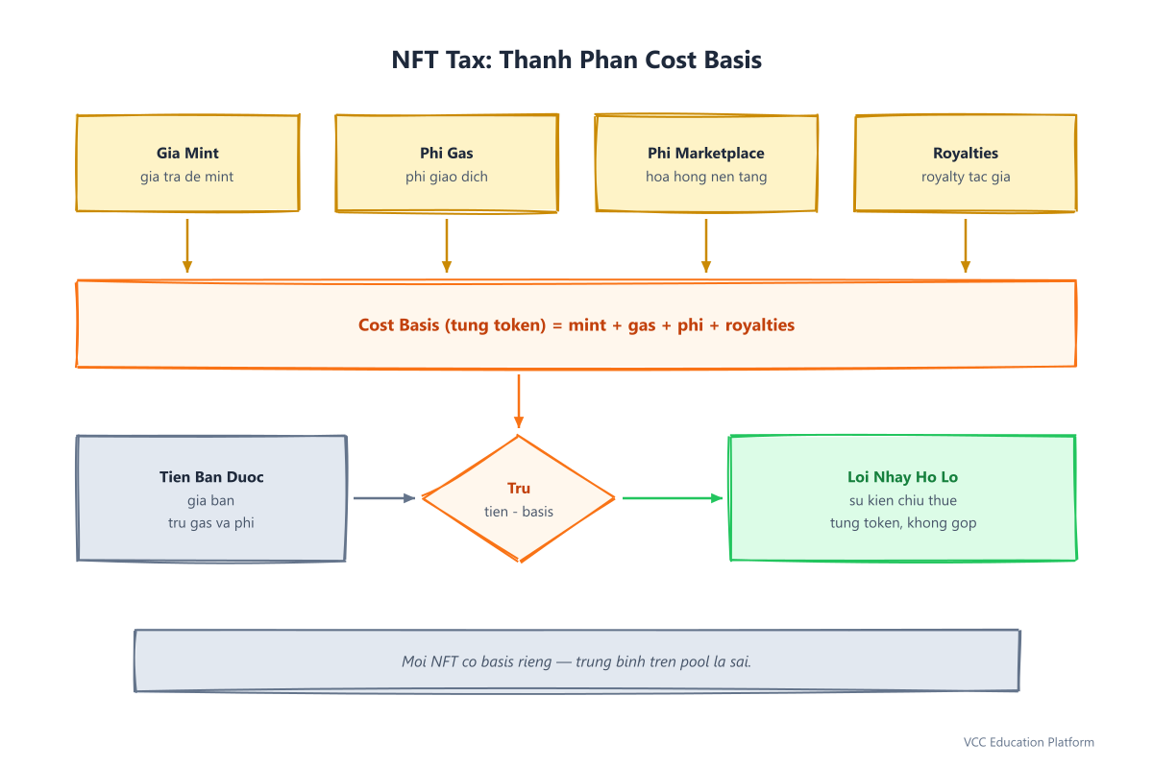Viewport: 1153px width, 768px height.
Task: Click the diagram title 'NFT Tax: Thanh Phan Cost Basis'
Action: pyautogui.click(x=576, y=60)
